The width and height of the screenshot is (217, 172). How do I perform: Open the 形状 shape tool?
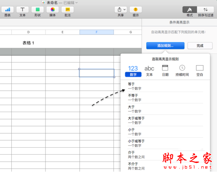pyautogui.click(x=37, y=10)
